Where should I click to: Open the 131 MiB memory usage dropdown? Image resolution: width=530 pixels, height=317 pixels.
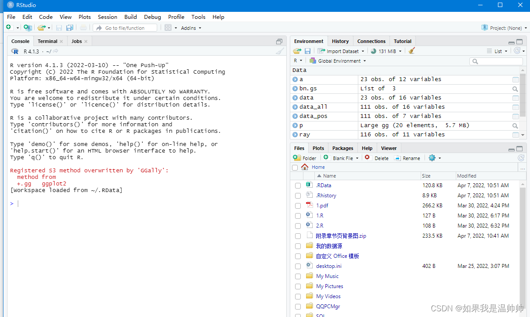point(387,51)
